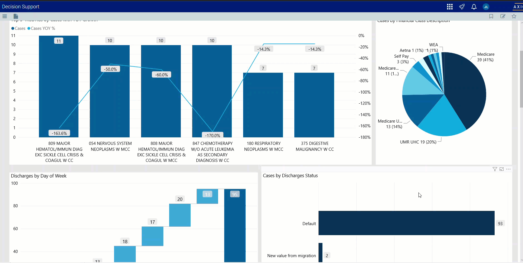The image size is (523, 263).
Task: Click the edit pencil icon
Action: tap(503, 16)
